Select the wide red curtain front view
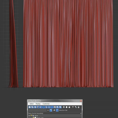The image size is (118, 118). (68, 44)
